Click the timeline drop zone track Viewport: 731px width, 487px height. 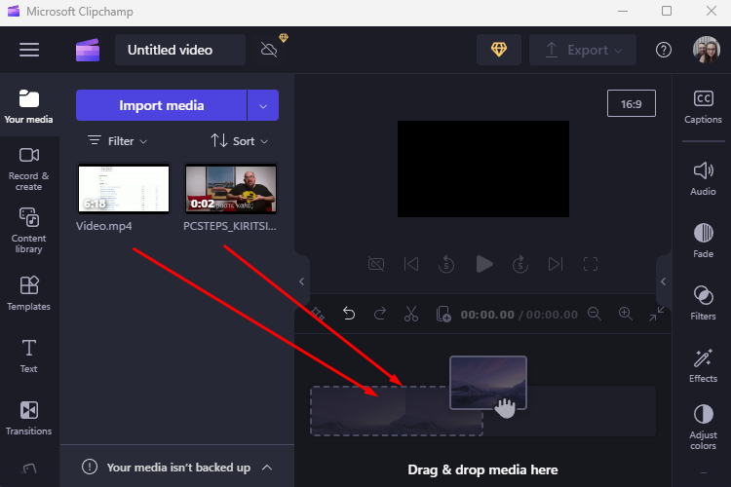(x=483, y=411)
